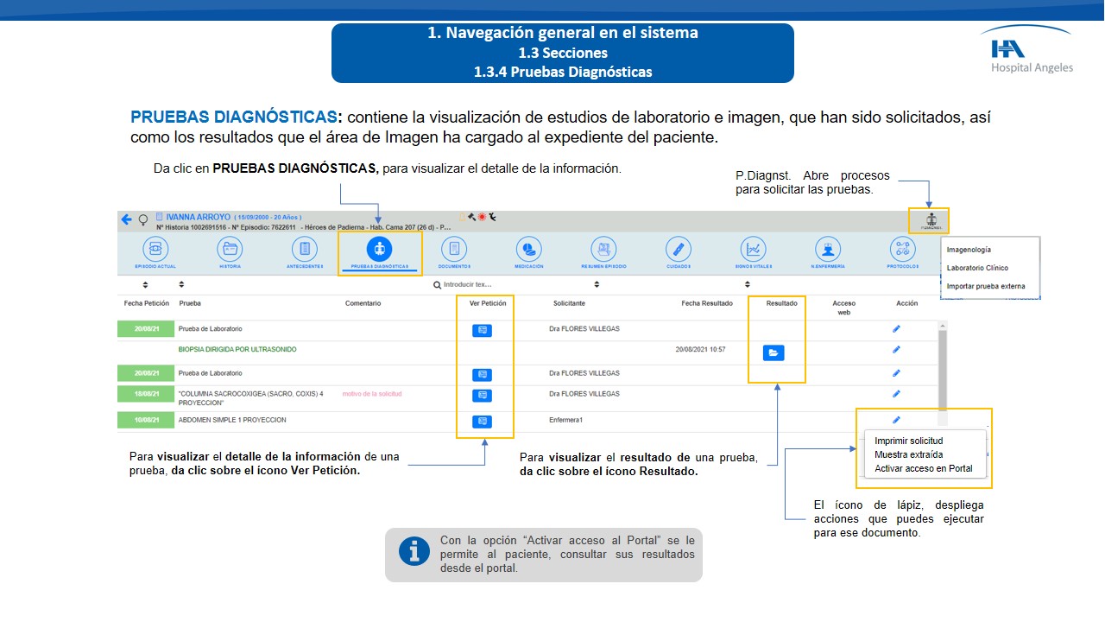This screenshot has width=1105, height=622.
Task: Select Activar acceso en Portal
Action: point(923,468)
